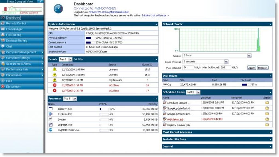
Task: Open the Scheduled Tasks Last 5 dropdown
Action: click(198, 92)
